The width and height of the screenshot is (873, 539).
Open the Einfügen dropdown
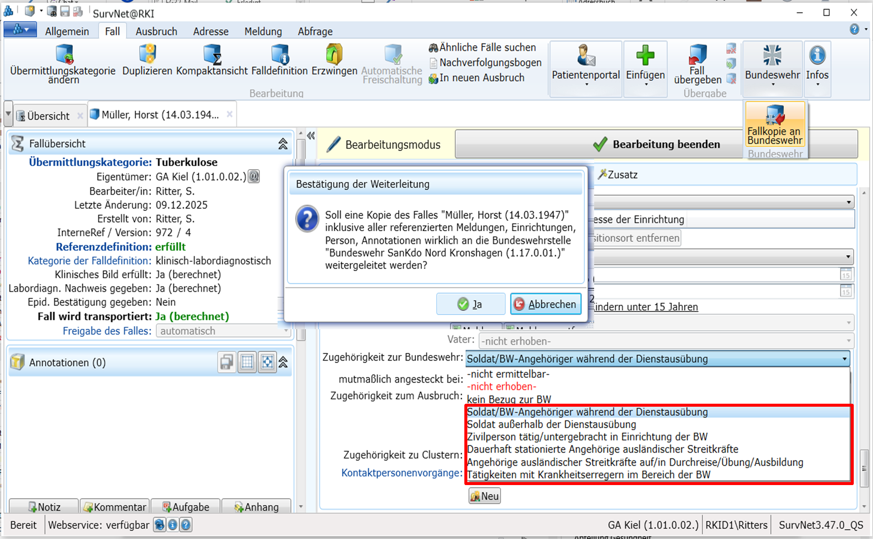pos(646,68)
